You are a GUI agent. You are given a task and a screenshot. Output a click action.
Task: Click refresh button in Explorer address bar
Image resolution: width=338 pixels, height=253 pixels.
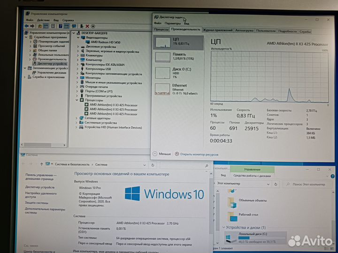coord(276,185)
